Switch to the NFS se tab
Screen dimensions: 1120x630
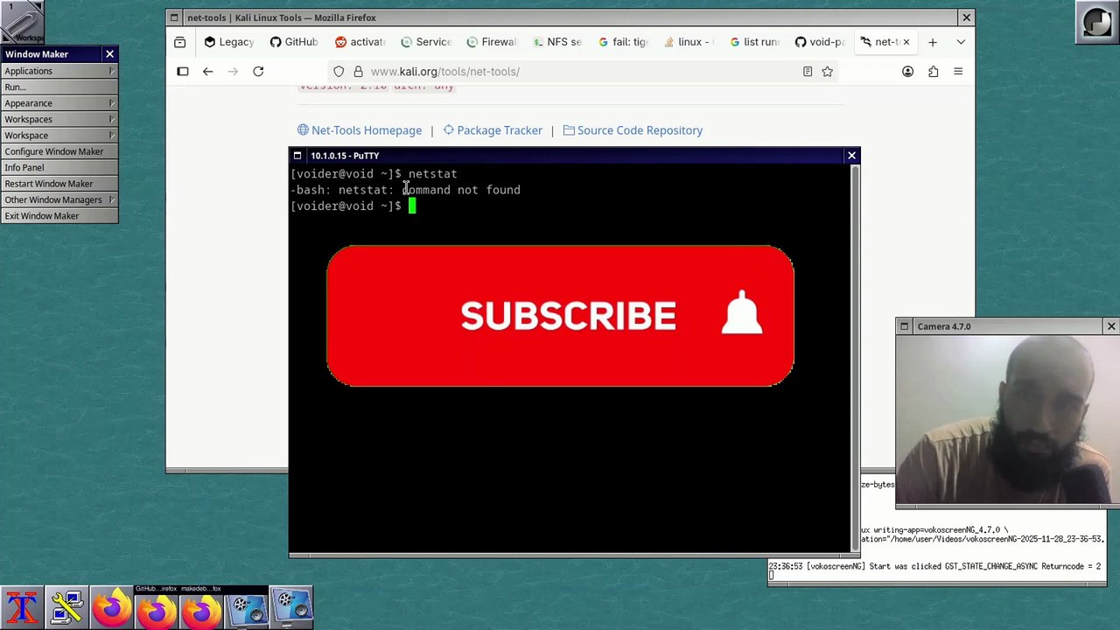(x=556, y=42)
